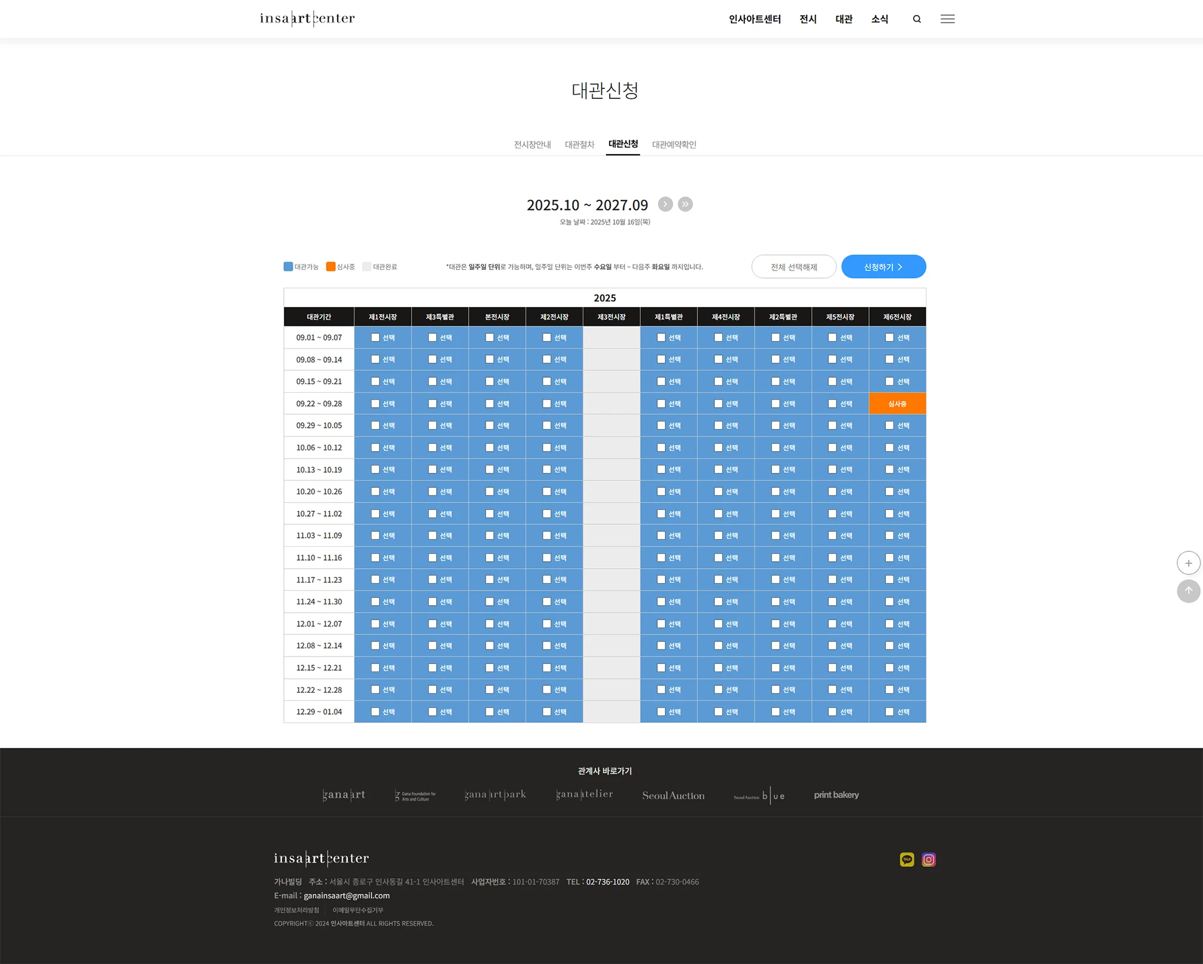1203x964 pixels.
Task: Click the scroll-to-top arrow button
Action: pos(1189,591)
